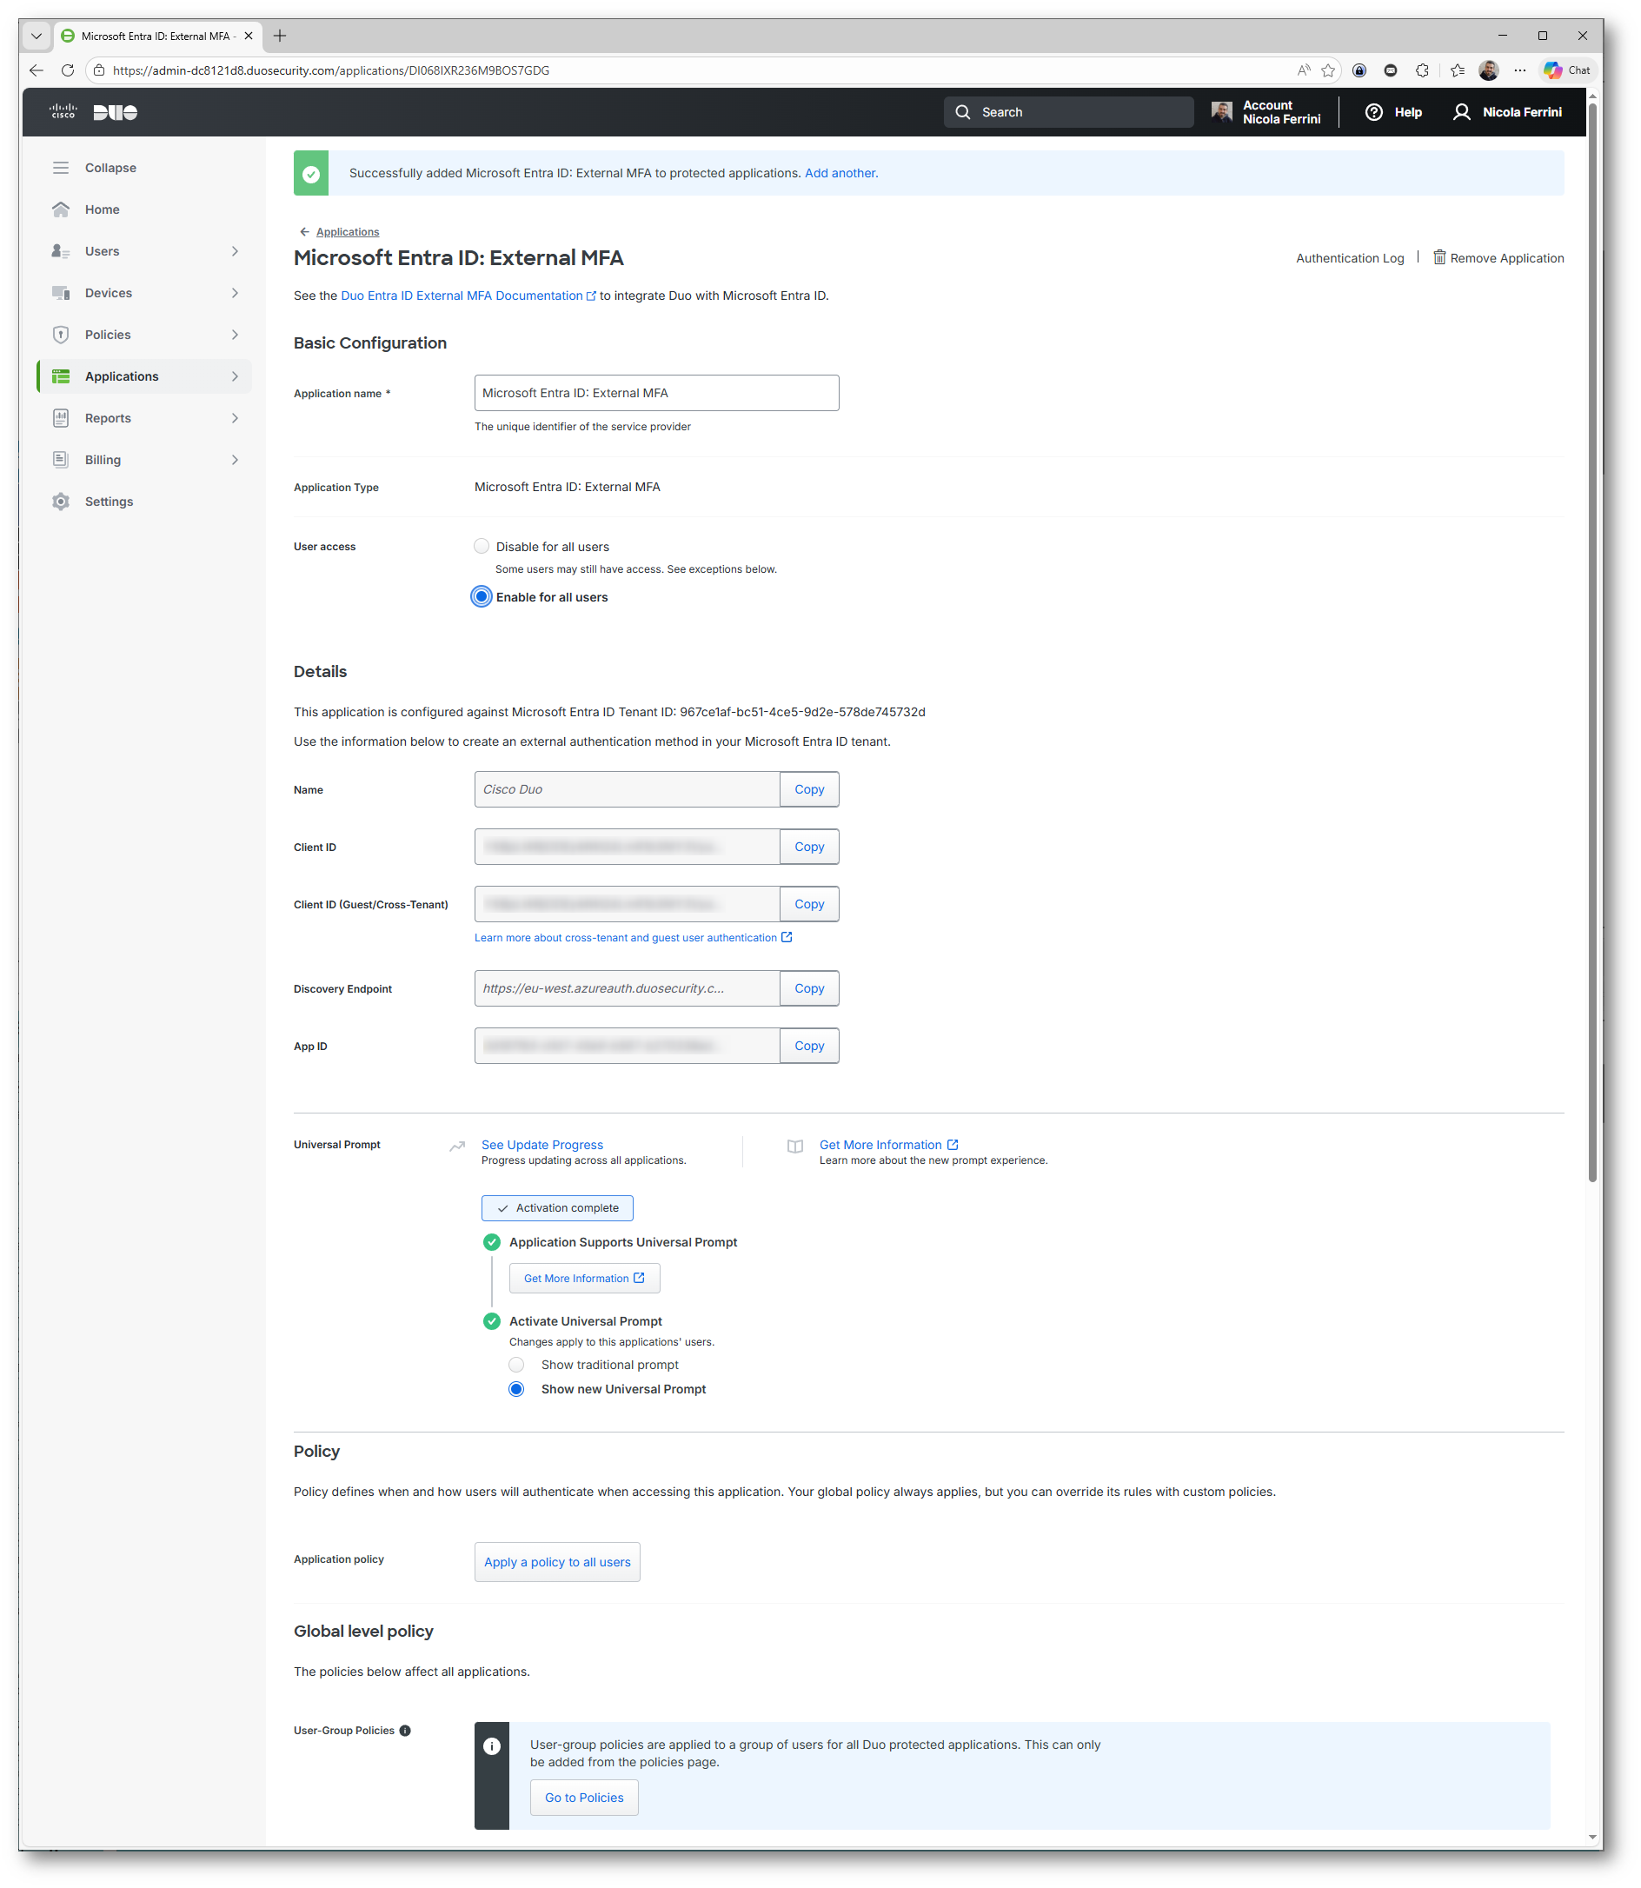Click the Policies shield icon
The width and height of the screenshot is (1641, 1888).
[61, 334]
